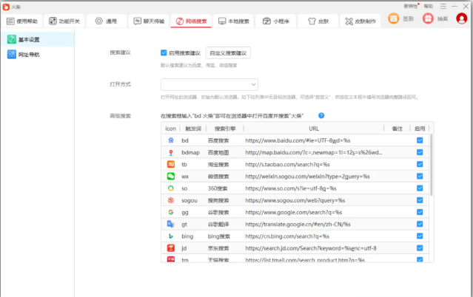The image size is (473, 297).
Task: Uncheck the 启用搜索建议 checkbox
Action: point(164,53)
